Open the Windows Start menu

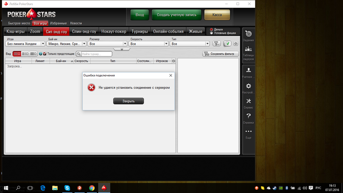(x=6, y=188)
